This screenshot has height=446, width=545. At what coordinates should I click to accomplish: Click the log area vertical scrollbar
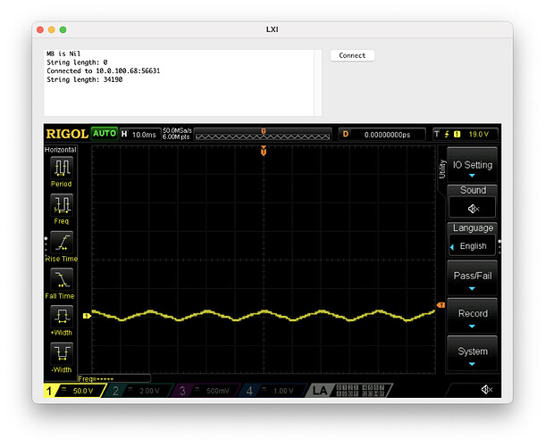(x=318, y=83)
